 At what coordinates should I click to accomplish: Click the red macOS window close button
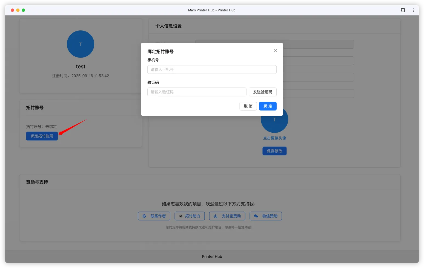pyautogui.click(x=12, y=10)
